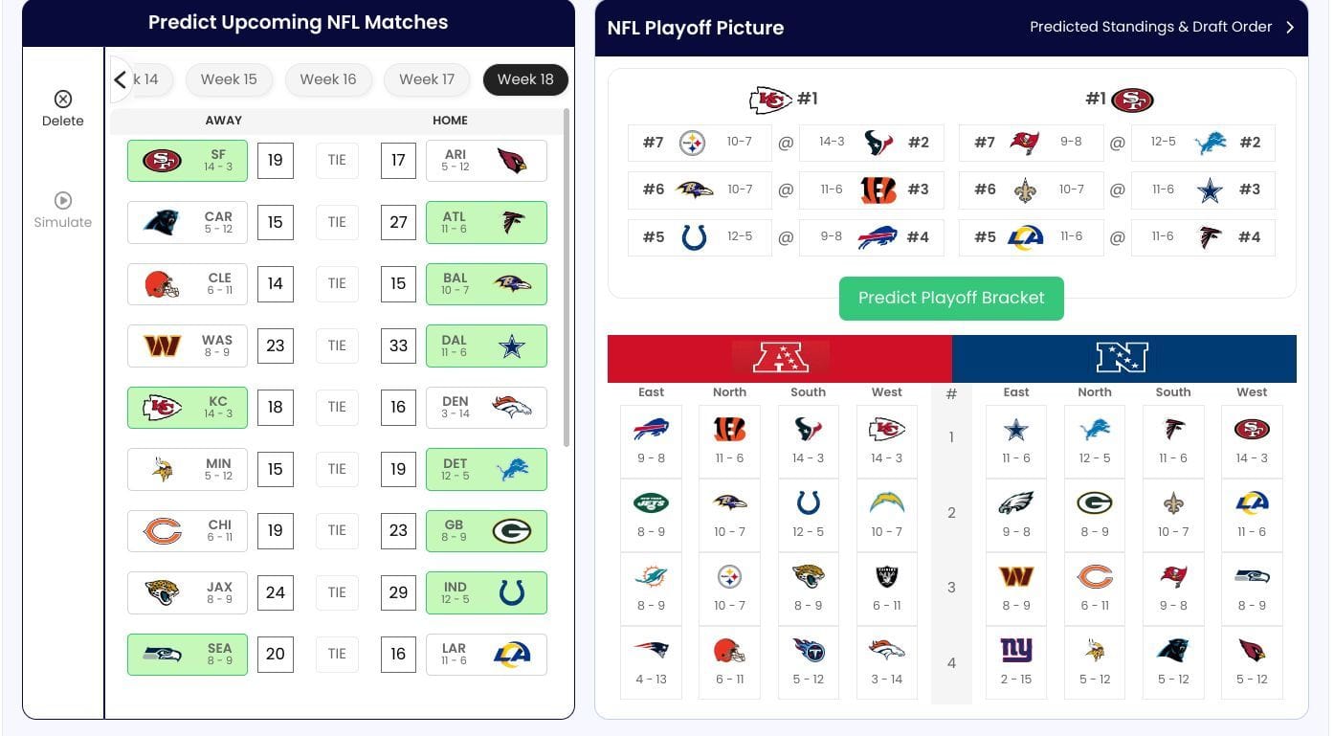Click the SF score input showing 19

click(x=276, y=160)
